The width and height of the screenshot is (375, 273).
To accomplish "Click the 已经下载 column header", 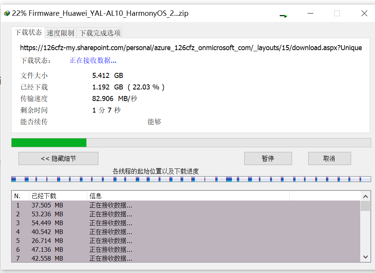I will [x=58, y=196].
